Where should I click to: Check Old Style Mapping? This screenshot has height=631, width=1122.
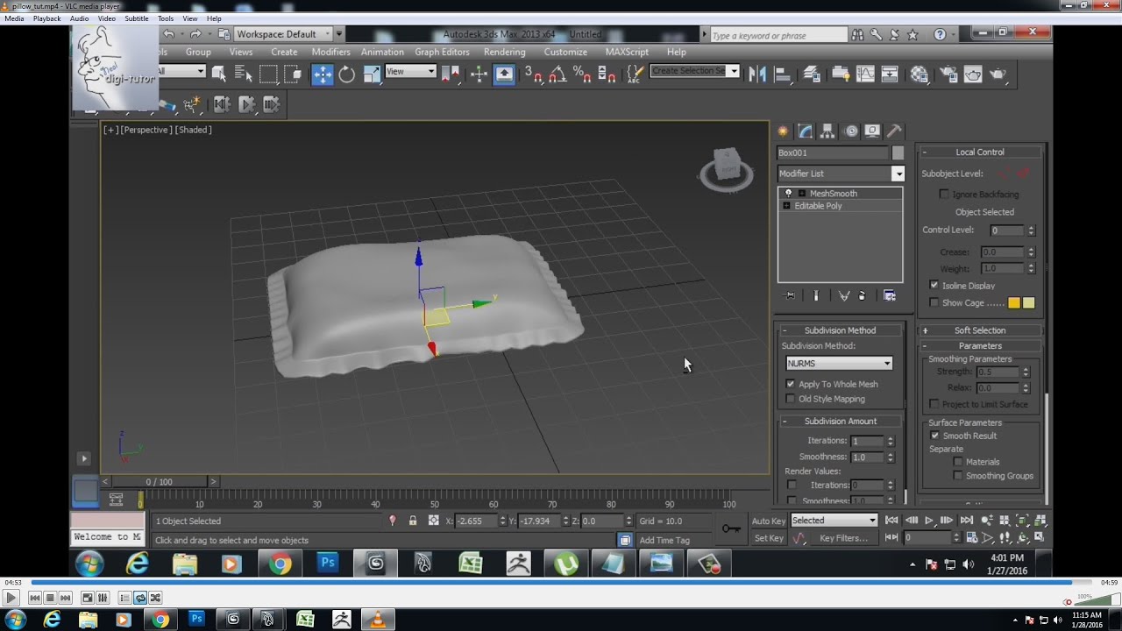[791, 399]
